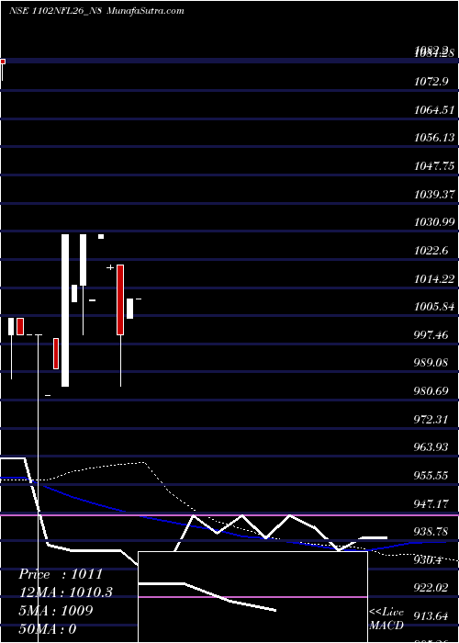Click the 1022.6 price axis label
The image size is (459, 643).
tap(432, 251)
